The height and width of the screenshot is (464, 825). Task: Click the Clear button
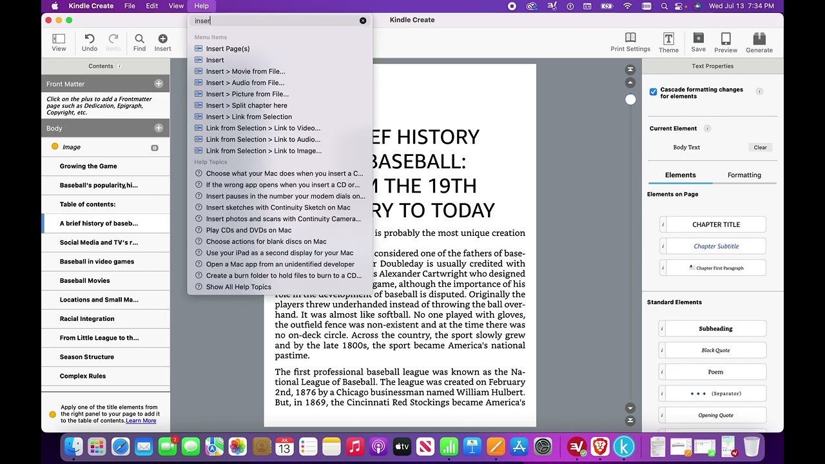point(761,148)
